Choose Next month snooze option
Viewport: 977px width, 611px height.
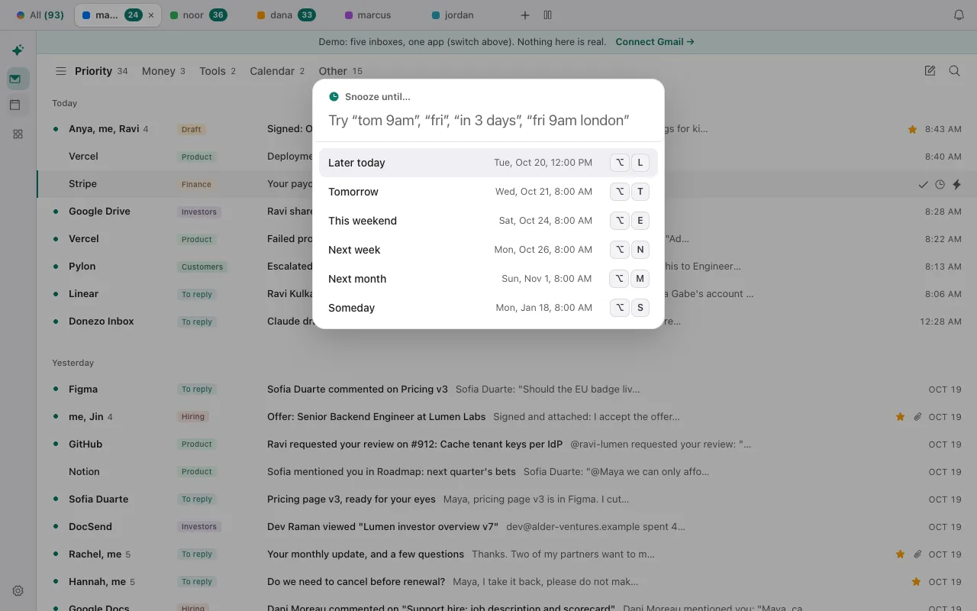(488, 279)
